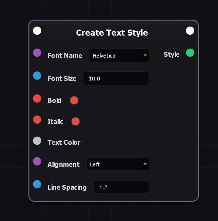Image resolution: width=218 pixels, height=221 pixels.
Task: Open the Font Name dropdown showing Helvetica
Action: pyautogui.click(x=119, y=55)
